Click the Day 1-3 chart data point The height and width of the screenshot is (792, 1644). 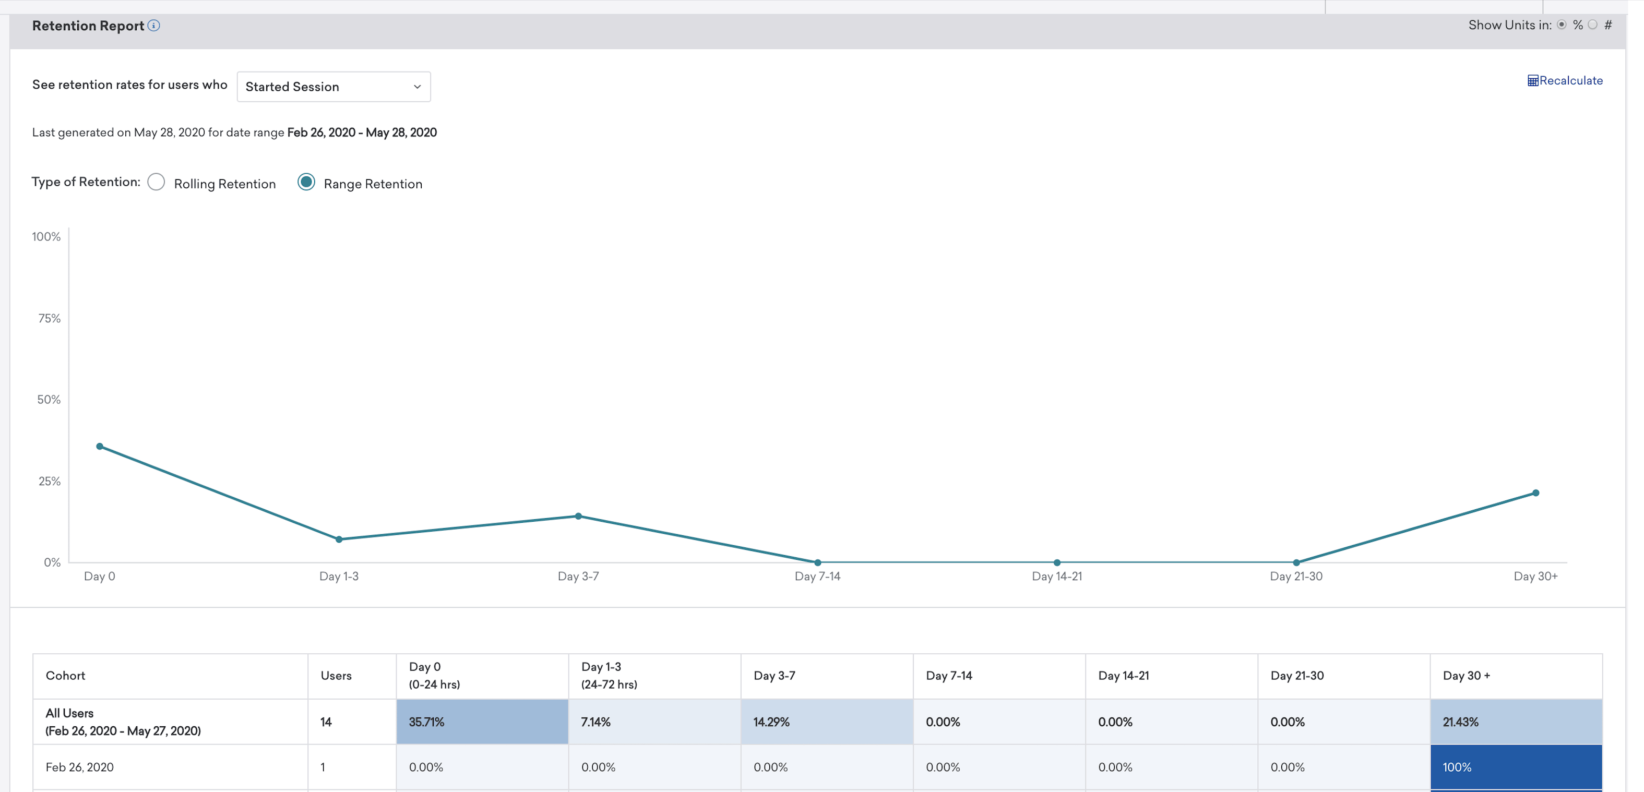coord(339,540)
